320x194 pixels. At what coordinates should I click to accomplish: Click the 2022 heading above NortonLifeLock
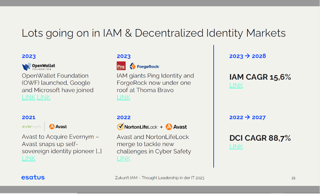124,117
